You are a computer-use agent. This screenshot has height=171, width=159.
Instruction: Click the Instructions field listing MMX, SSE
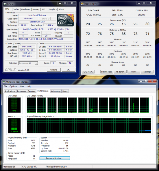pos(46,39)
